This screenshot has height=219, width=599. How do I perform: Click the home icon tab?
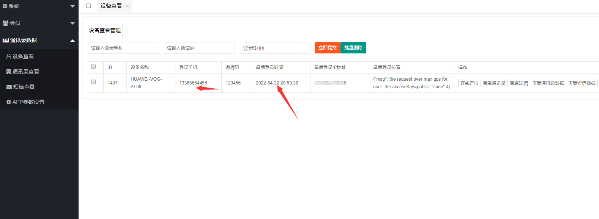pos(88,5)
